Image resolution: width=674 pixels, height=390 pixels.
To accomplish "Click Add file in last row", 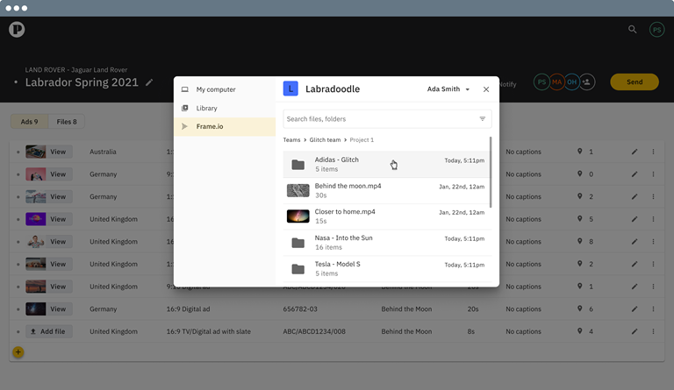I will pyautogui.click(x=48, y=331).
